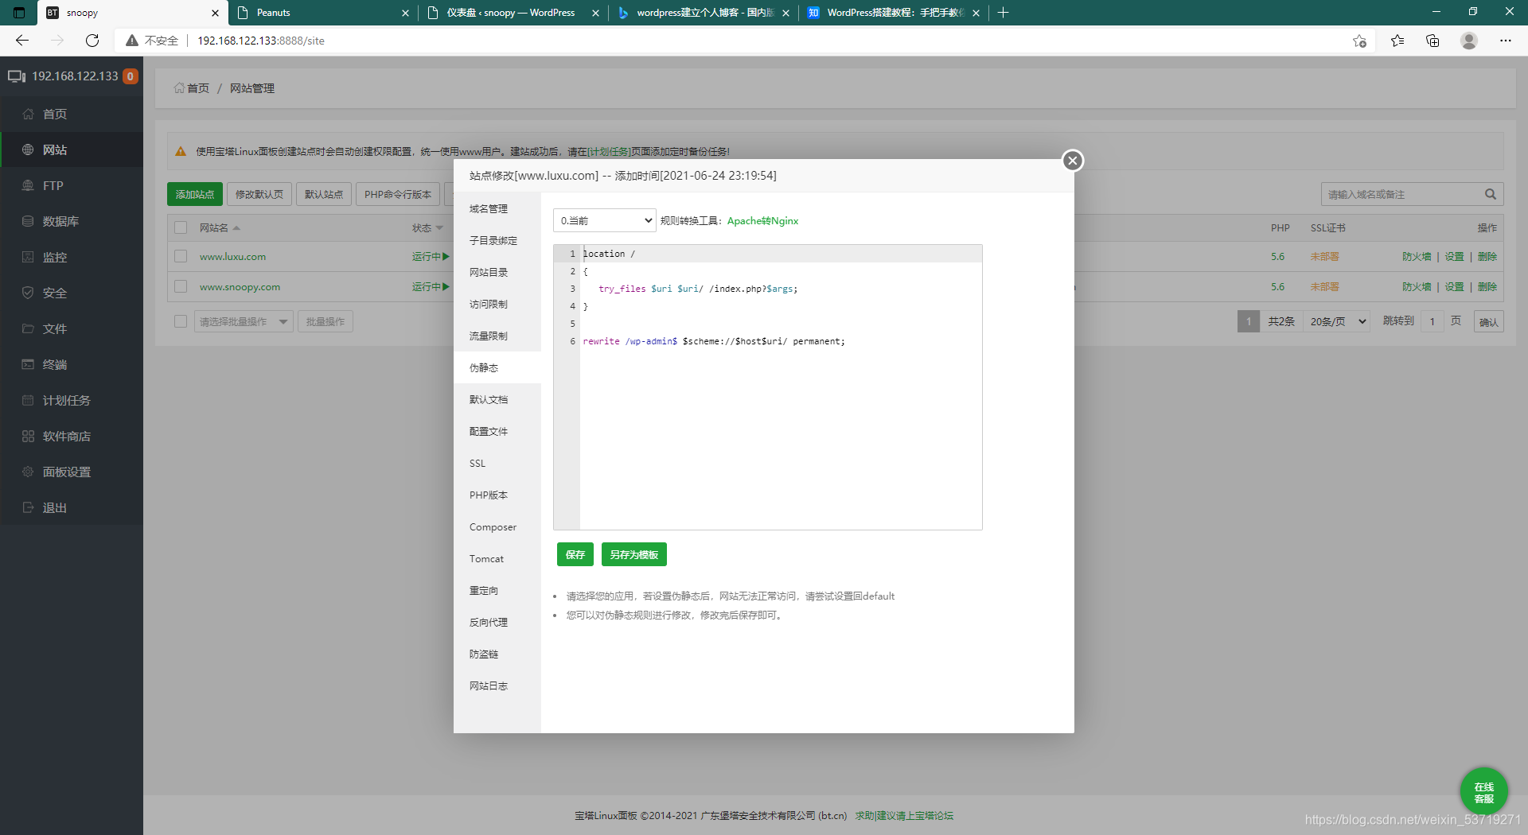1528x835 pixels.
Task: Check the www.snoopy.com row checkbox
Action: point(181,286)
